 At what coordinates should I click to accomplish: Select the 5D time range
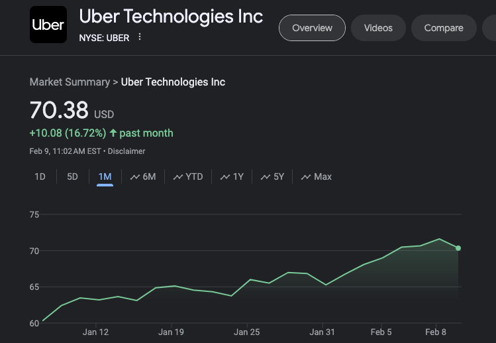(x=73, y=176)
